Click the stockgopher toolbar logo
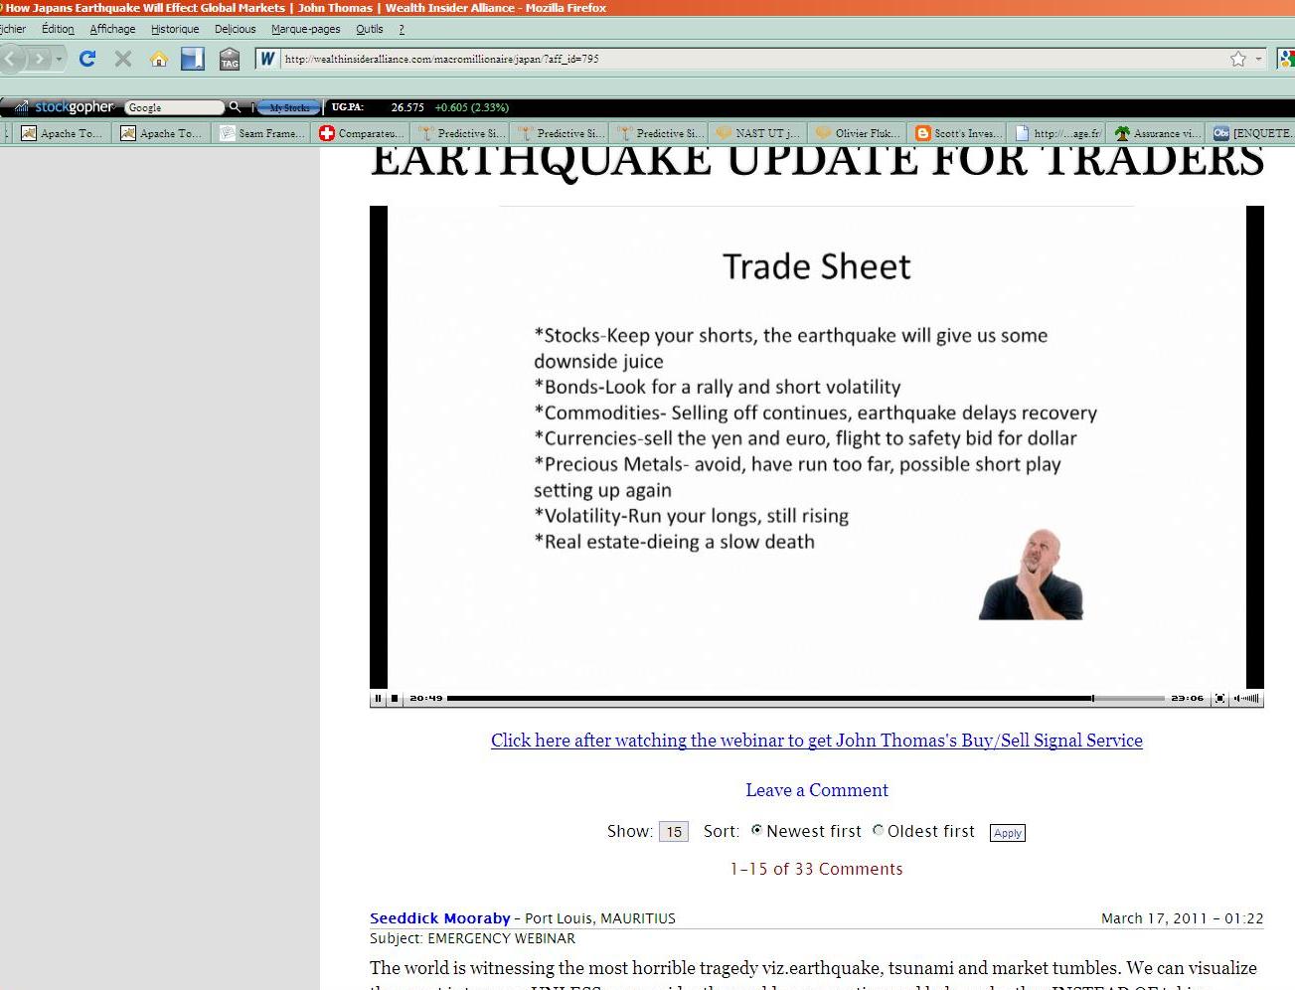 tap(65, 107)
